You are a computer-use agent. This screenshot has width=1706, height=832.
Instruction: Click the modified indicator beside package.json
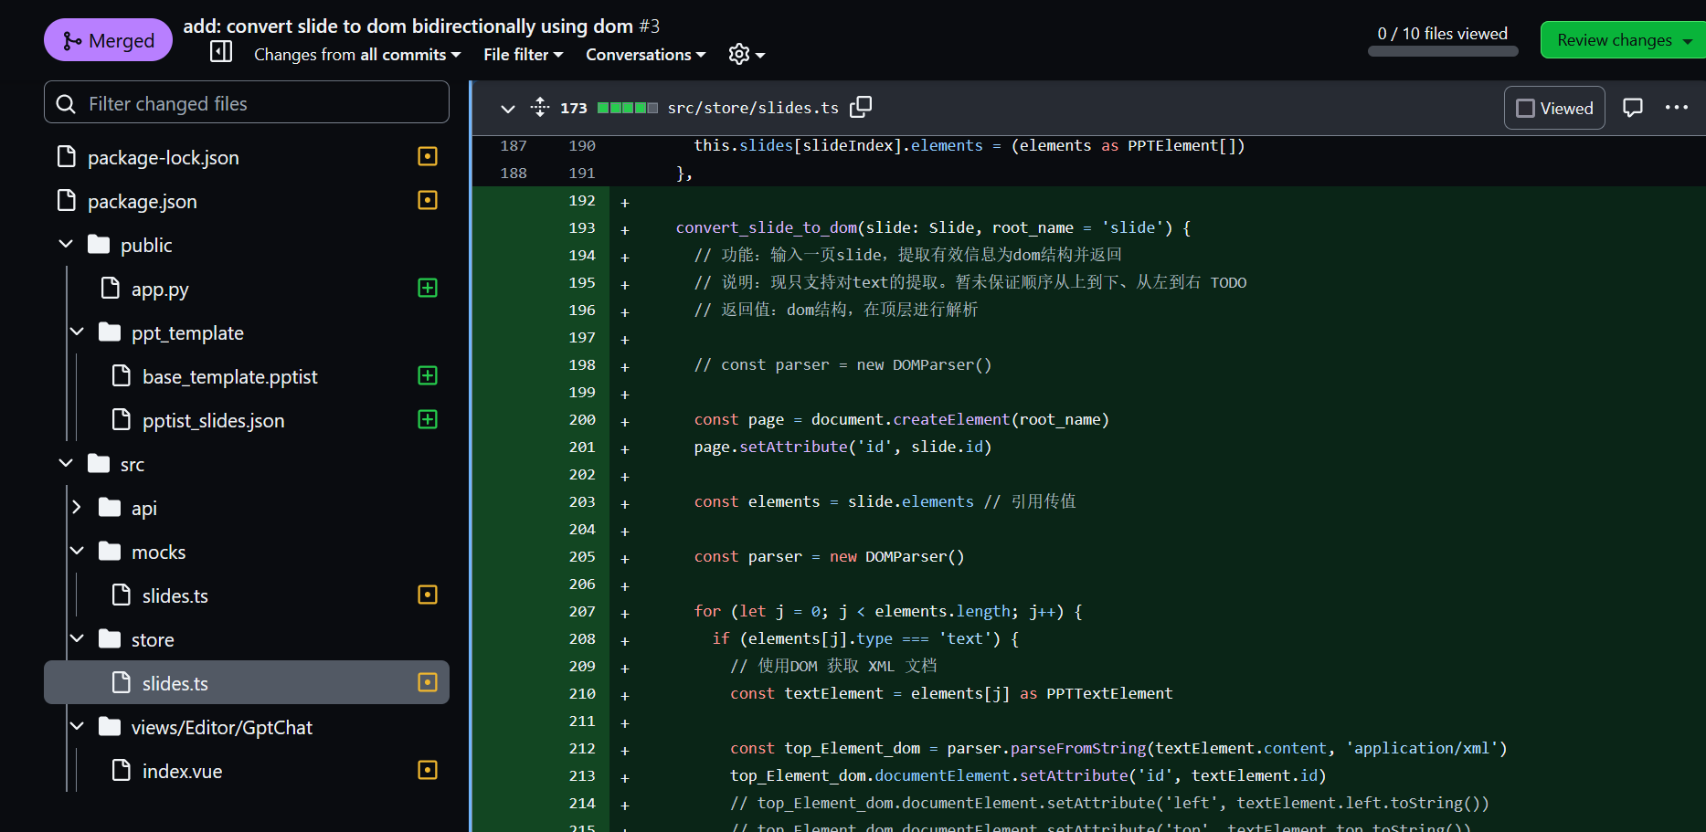427,200
